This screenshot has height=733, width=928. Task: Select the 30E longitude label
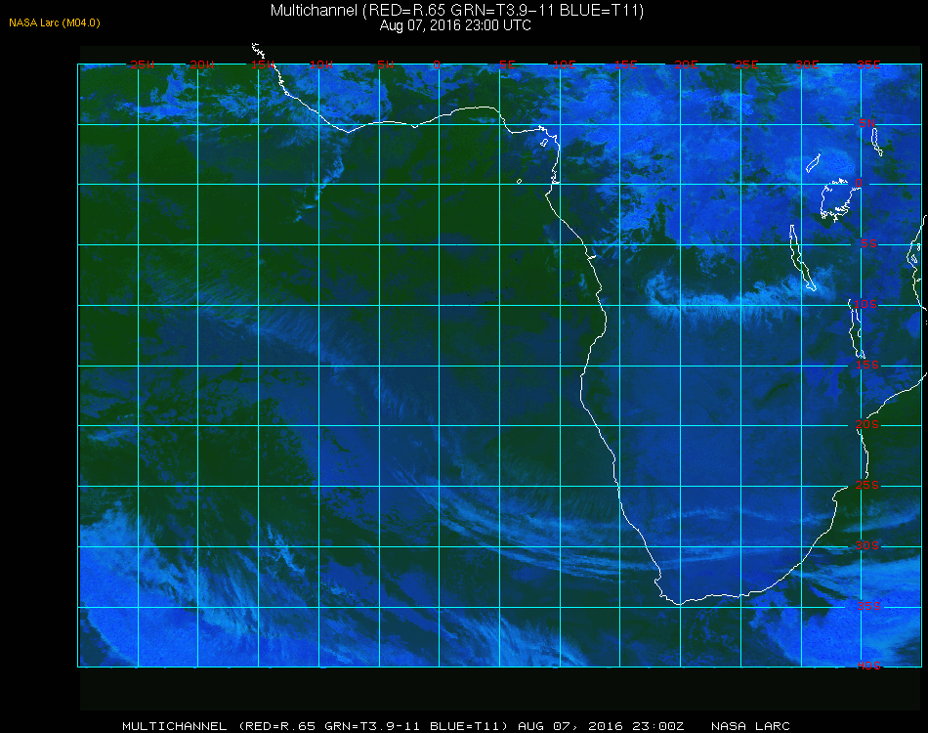coord(807,65)
